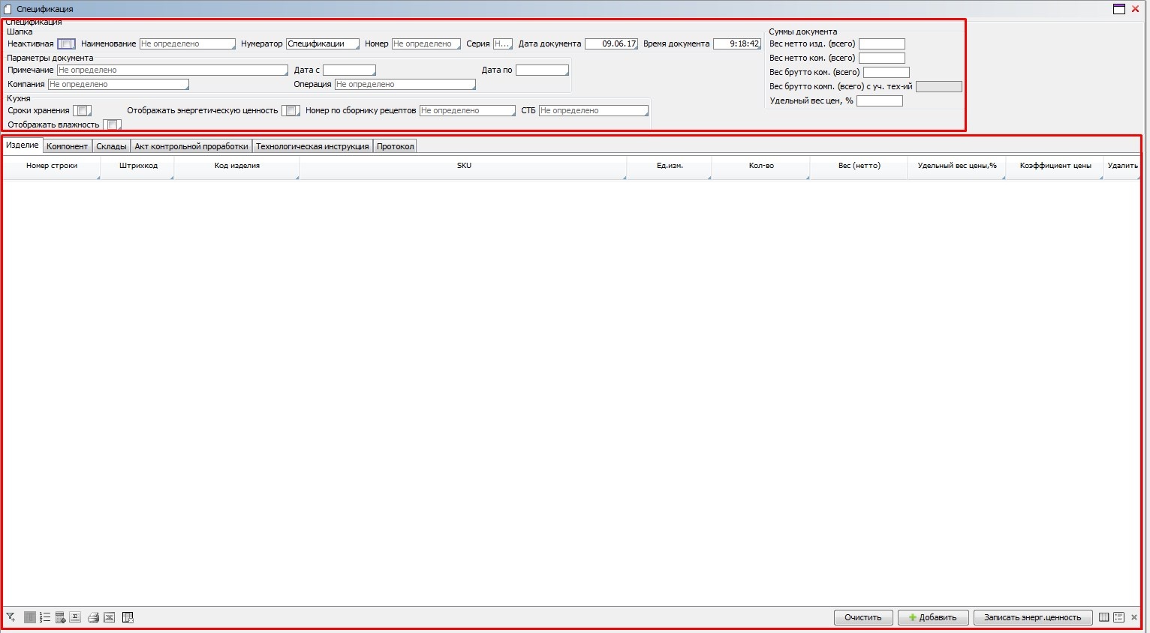Open the Операция selection field
The height and width of the screenshot is (633, 1150).
point(405,85)
